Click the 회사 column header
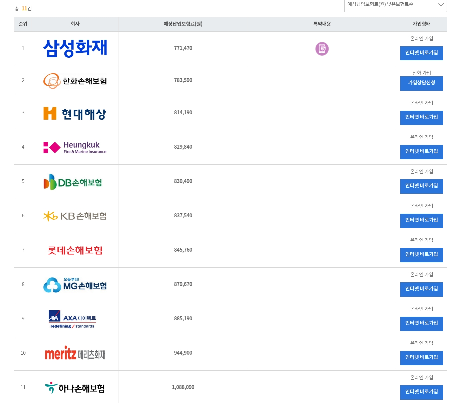457x403 pixels. (75, 24)
